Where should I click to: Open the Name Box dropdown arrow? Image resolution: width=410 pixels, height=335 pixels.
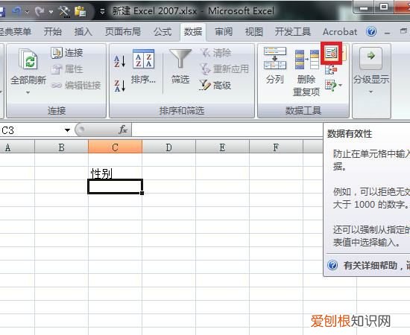67,130
